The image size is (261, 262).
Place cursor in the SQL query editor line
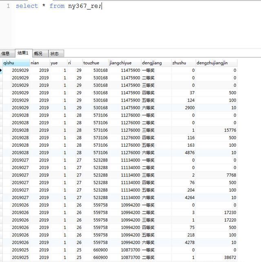click(x=122, y=6)
